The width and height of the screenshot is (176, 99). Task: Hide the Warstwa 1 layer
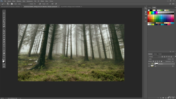point(149,64)
